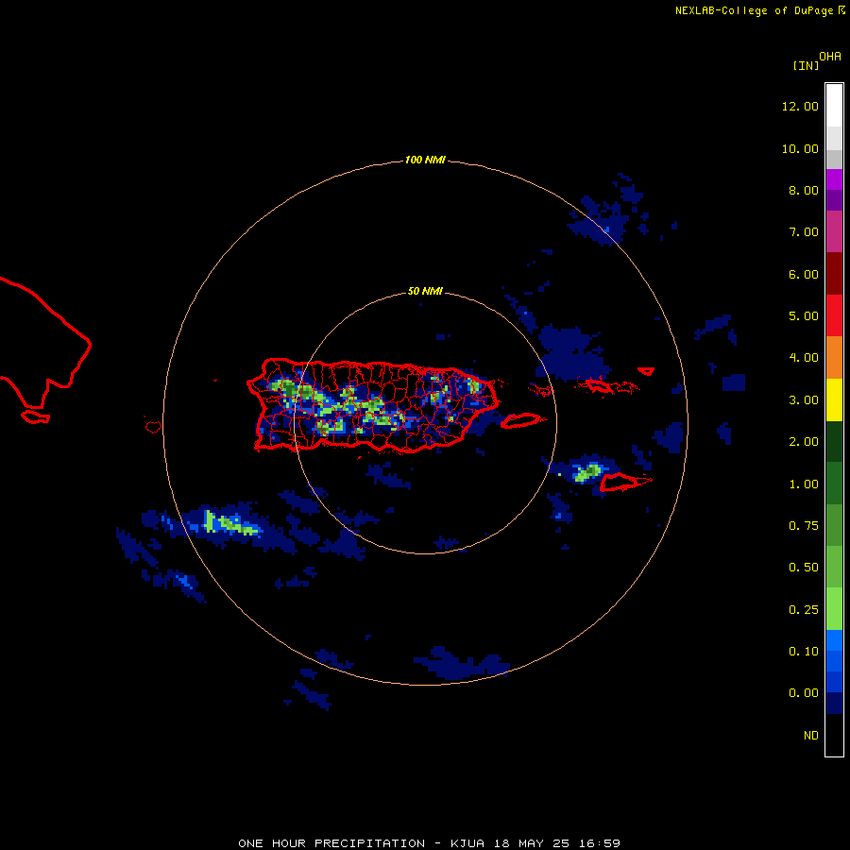Click the 3.00 legend value
This screenshot has height=850, width=850.
click(804, 400)
